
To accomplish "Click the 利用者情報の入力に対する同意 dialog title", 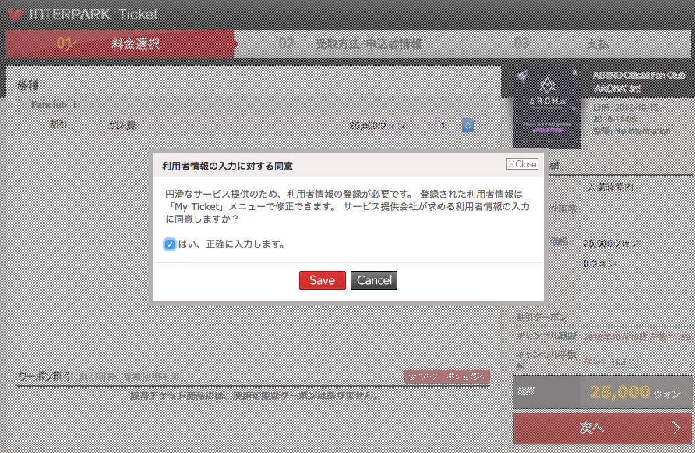I will (228, 166).
